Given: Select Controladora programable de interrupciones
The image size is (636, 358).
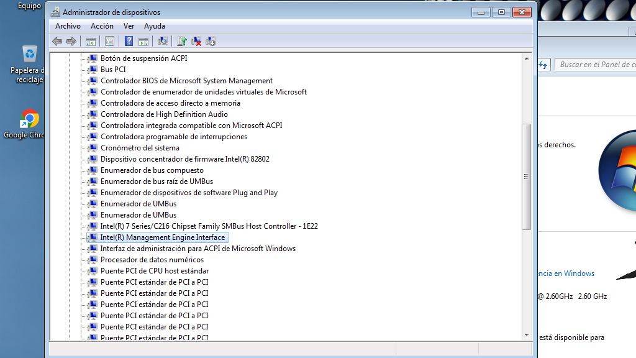Looking at the screenshot, I should [x=174, y=136].
